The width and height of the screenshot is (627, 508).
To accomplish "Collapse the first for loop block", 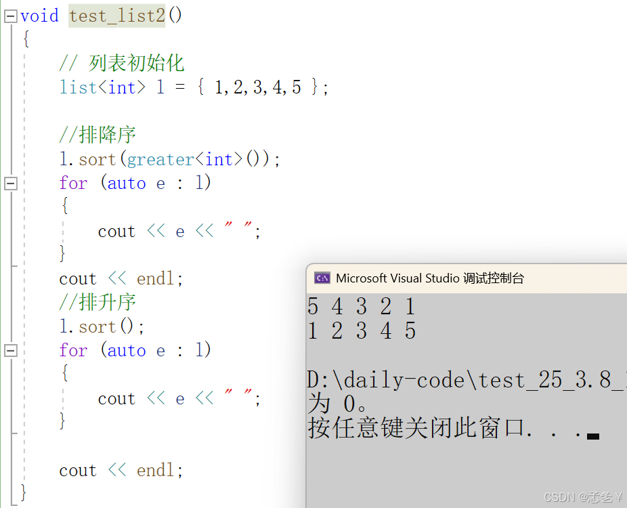I will [x=9, y=182].
